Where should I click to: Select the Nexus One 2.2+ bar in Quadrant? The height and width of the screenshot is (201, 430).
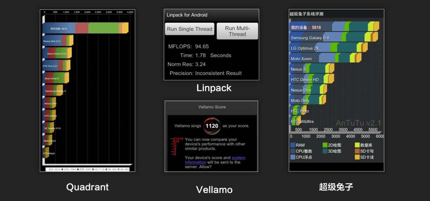coord(58,41)
